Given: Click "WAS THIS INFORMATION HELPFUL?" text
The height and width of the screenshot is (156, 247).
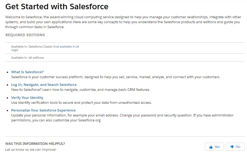Looking at the screenshot, I should click(x=35, y=144).
